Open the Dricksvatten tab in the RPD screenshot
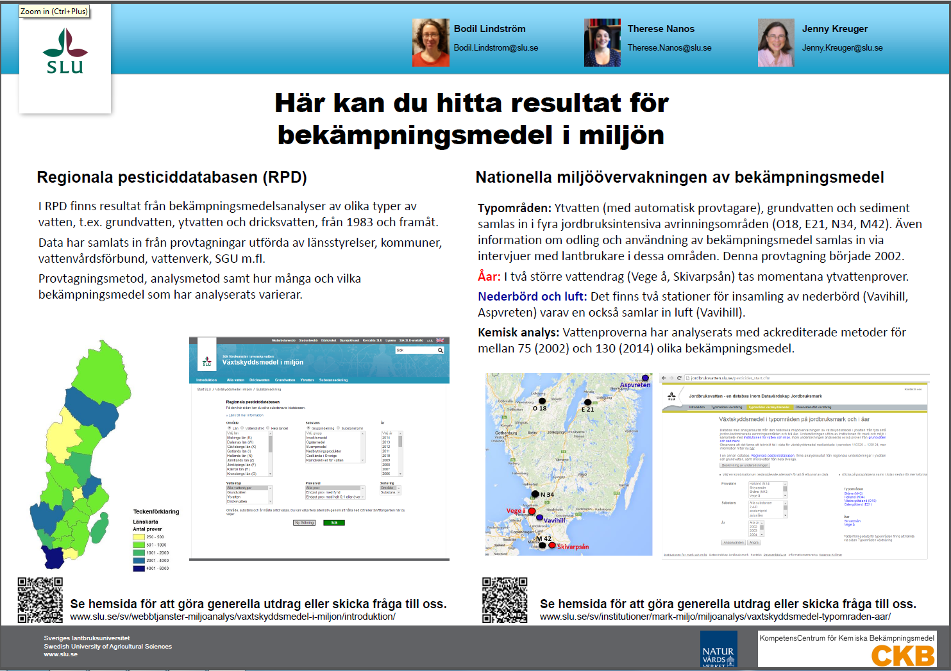 [260, 380]
